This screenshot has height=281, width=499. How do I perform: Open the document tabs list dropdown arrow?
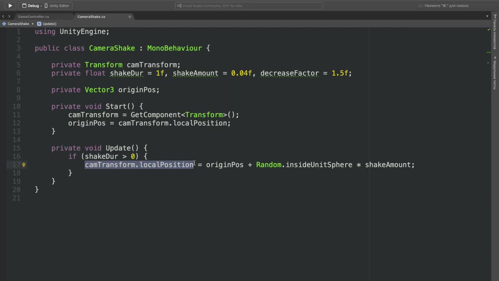[x=487, y=16]
